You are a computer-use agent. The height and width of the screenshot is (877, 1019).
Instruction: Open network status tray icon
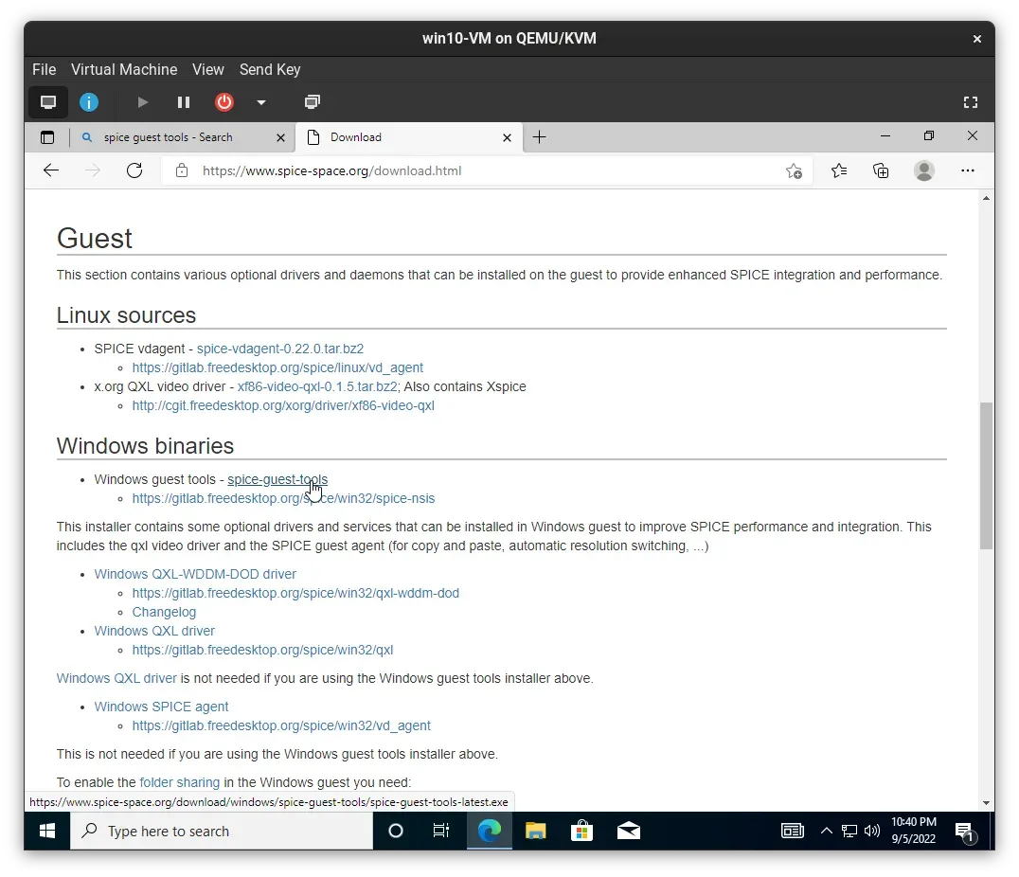tap(849, 832)
